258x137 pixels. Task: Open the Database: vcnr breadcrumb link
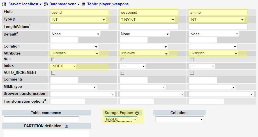[63, 4]
